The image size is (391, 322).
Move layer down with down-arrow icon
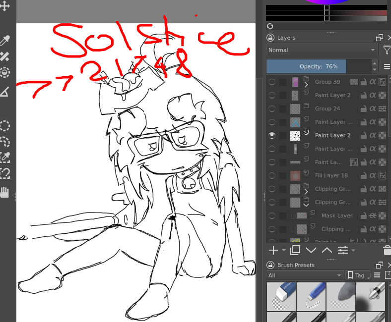tap(311, 250)
